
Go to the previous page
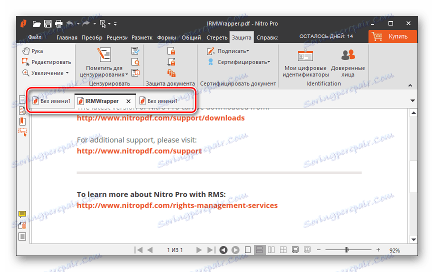pyautogui.click(x=149, y=250)
